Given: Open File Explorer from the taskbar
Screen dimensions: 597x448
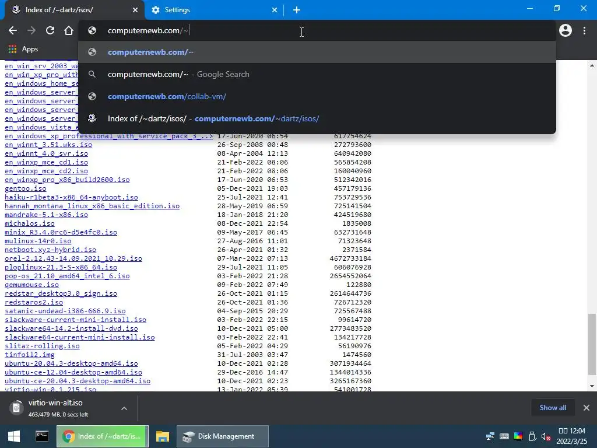Looking at the screenshot, I should point(163,436).
